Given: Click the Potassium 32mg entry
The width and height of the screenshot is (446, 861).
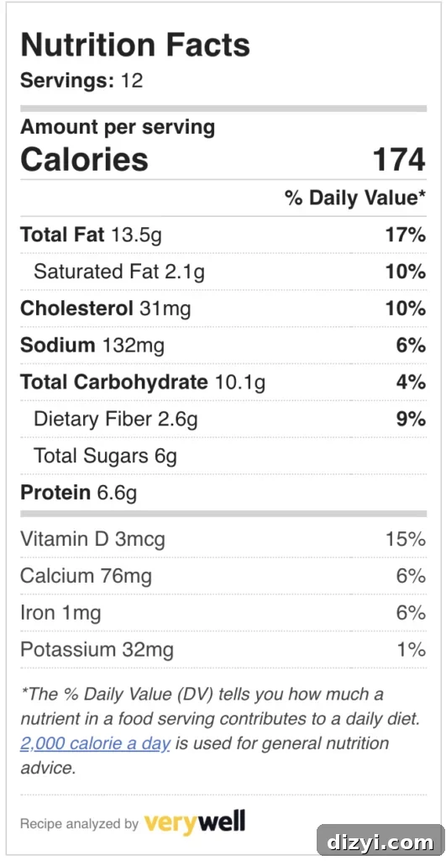Looking at the screenshot, I should click(223, 650).
